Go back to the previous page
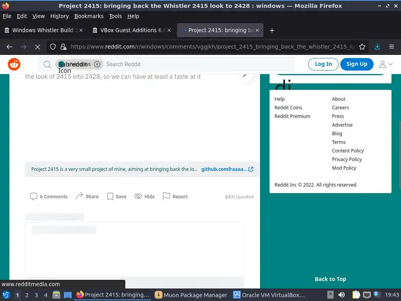The image size is (401, 301). [9, 47]
